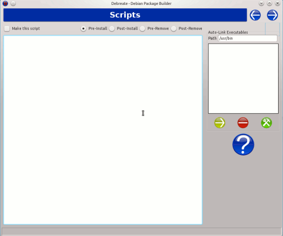The width and height of the screenshot is (283, 236).
Task: Remove selected executable with the red minus button
Action: click(x=243, y=123)
